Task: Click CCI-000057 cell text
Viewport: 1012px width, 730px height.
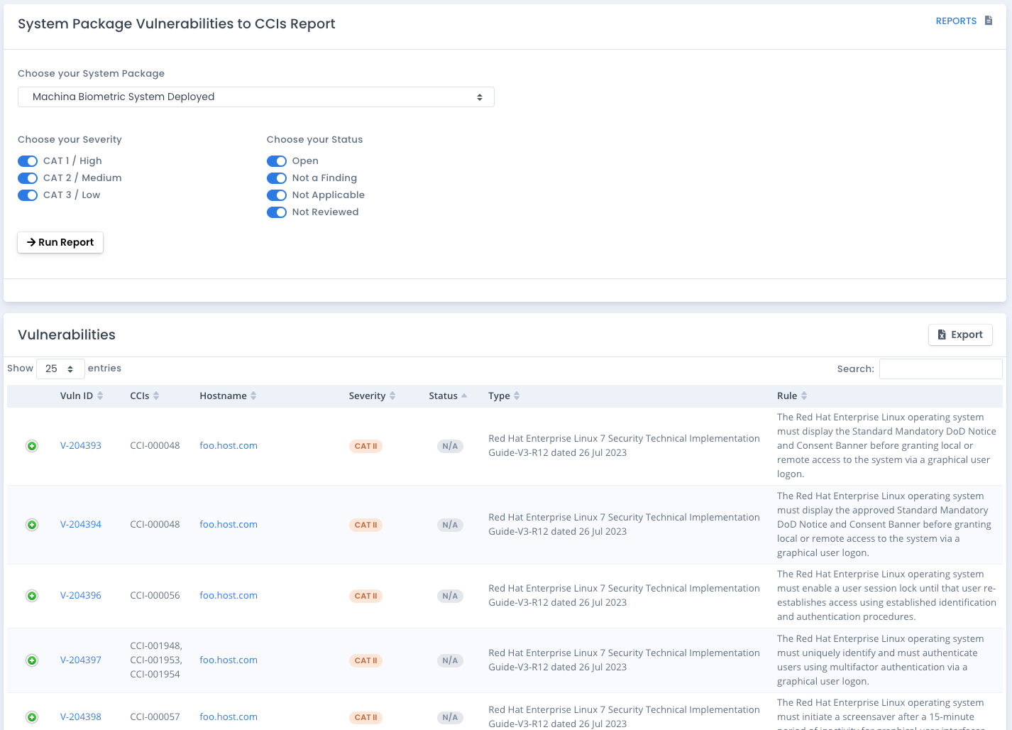Action: click(x=155, y=717)
